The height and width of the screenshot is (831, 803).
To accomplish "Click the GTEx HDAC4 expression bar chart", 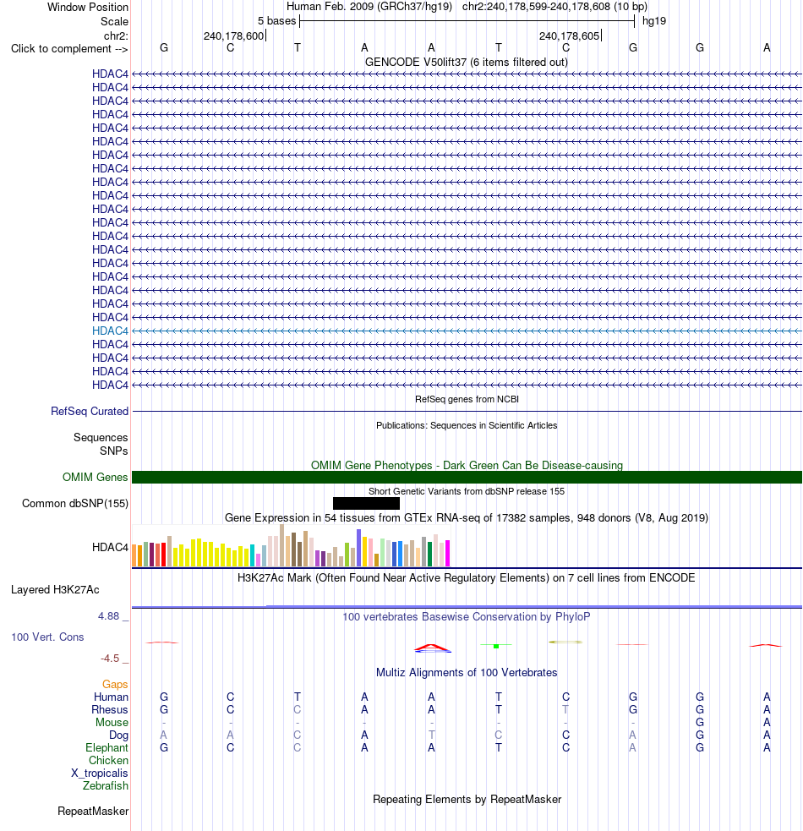I will click(291, 545).
